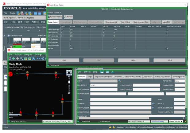Click the fourth document icon in main toolbar
This screenshot has height=133, width=190.
click(x=30, y=13)
